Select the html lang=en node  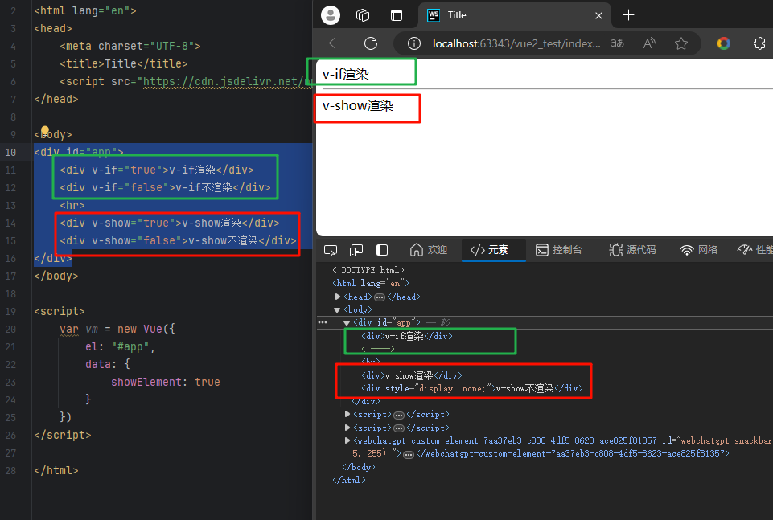[x=371, y=283]
